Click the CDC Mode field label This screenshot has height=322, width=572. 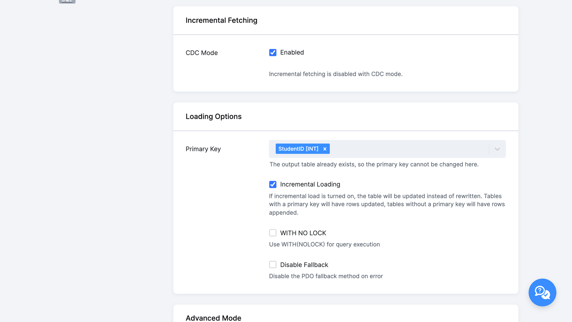point(202,53)
